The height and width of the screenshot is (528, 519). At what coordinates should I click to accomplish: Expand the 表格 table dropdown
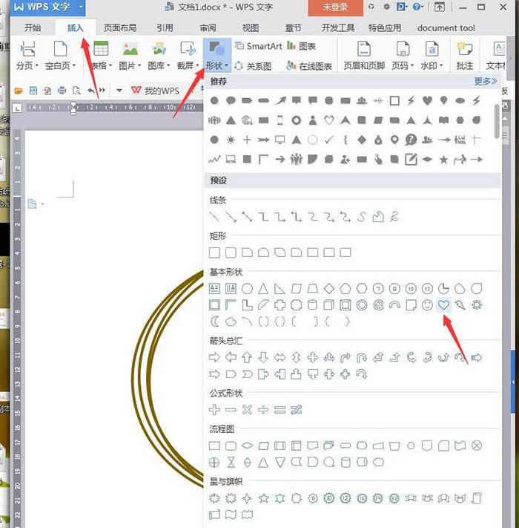click(x=101, y=55)
